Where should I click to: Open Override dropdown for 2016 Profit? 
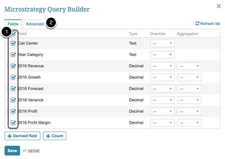click(162, 111)
